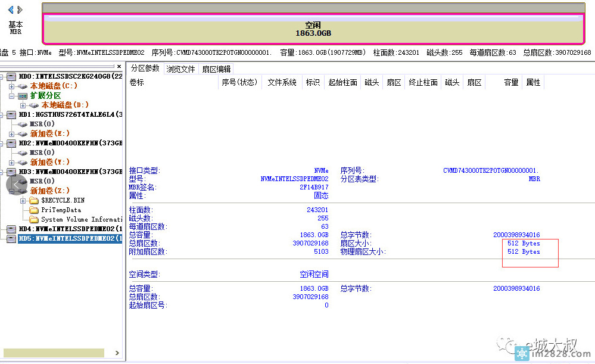Click the HD0 Intel SSD disk icon
The image size is (595, 364).
pyautogui.click(x=11, y=77)
